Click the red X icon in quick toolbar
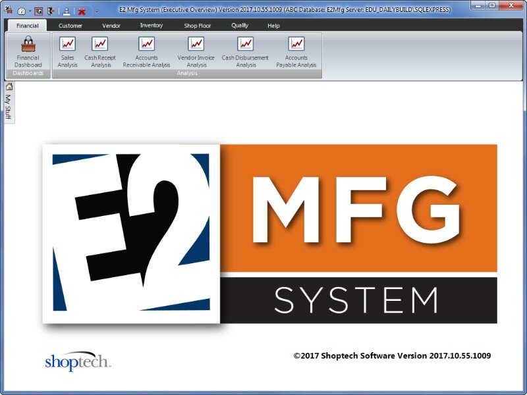 tap(82, 11)
